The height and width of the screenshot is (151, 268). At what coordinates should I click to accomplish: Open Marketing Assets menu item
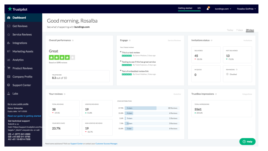[23, 51]
